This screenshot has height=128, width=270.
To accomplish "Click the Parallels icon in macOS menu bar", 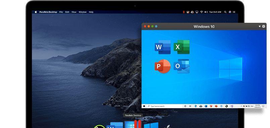I will (184, 12).
